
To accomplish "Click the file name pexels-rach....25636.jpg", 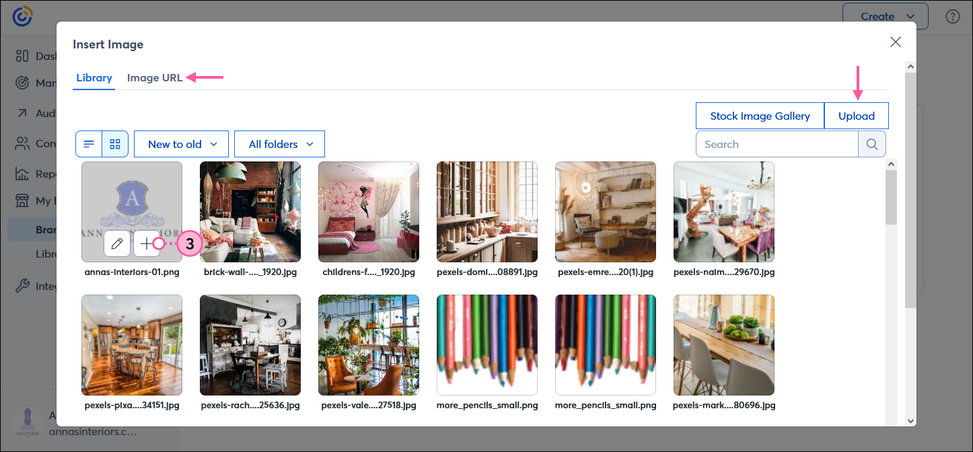I will (250, 406).
